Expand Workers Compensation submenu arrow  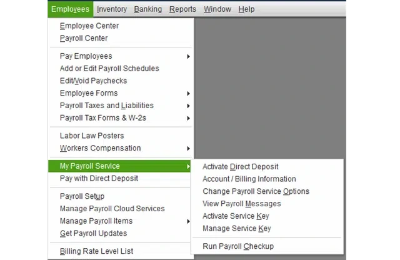pos(188,149)
